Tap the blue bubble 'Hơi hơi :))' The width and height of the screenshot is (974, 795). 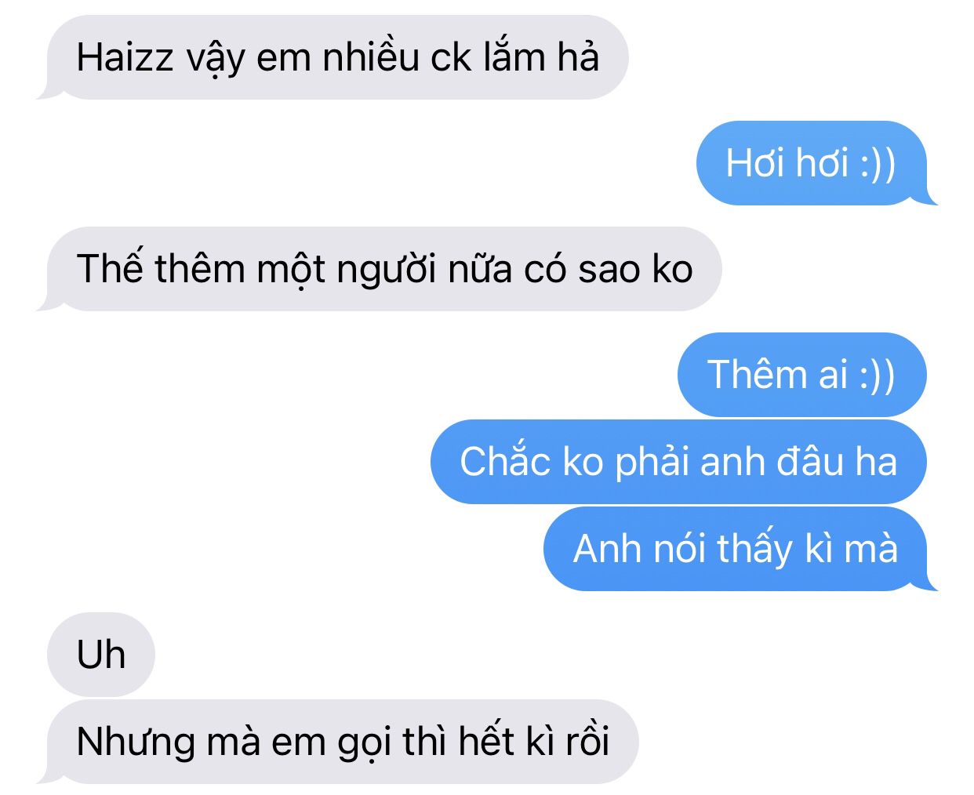coord(812,163)
